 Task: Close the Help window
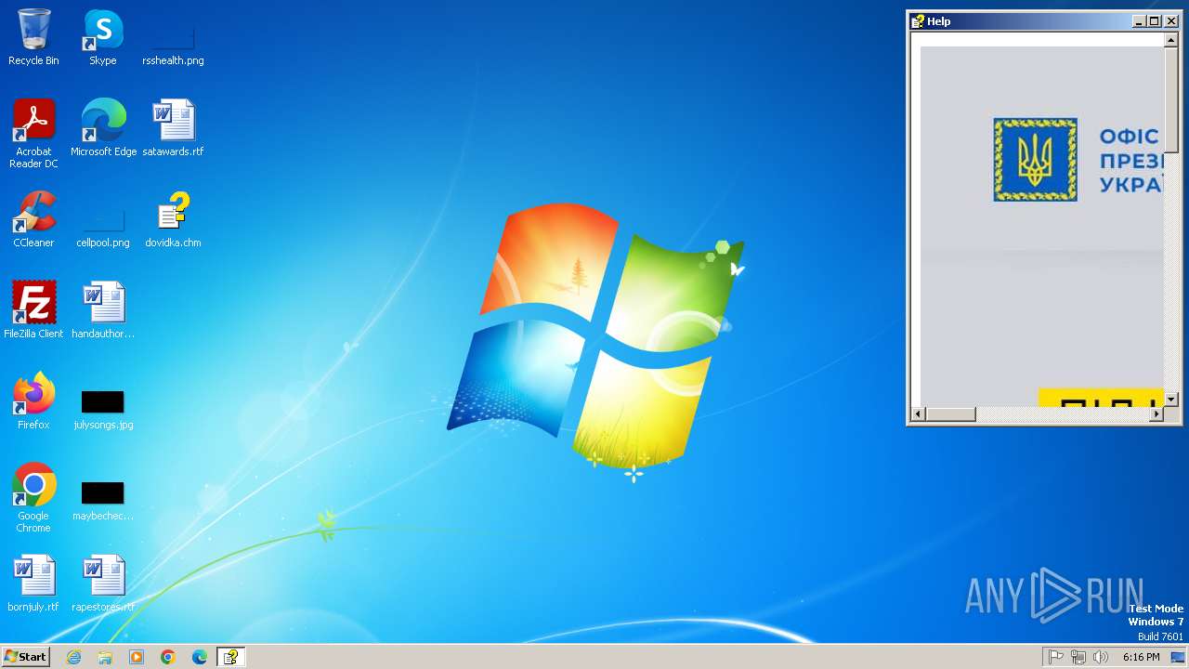pos(1171,21)
